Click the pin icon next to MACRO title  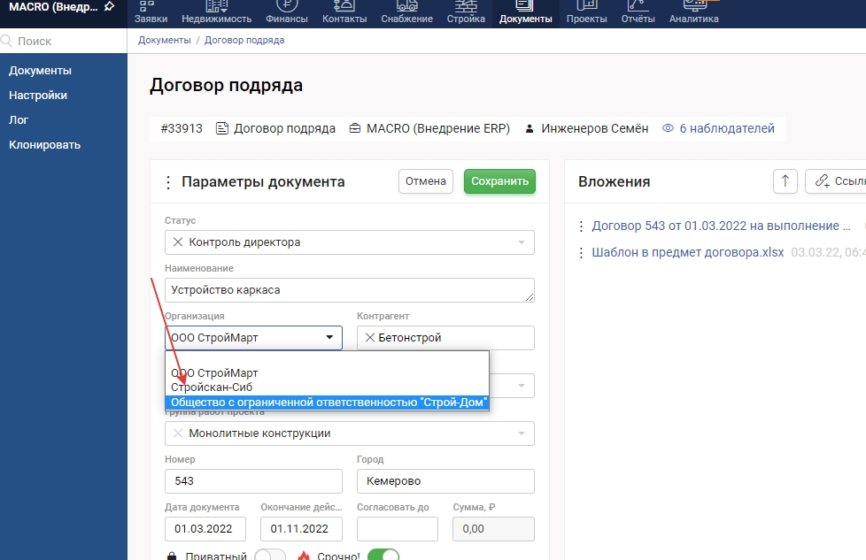[x=109, y=6]
